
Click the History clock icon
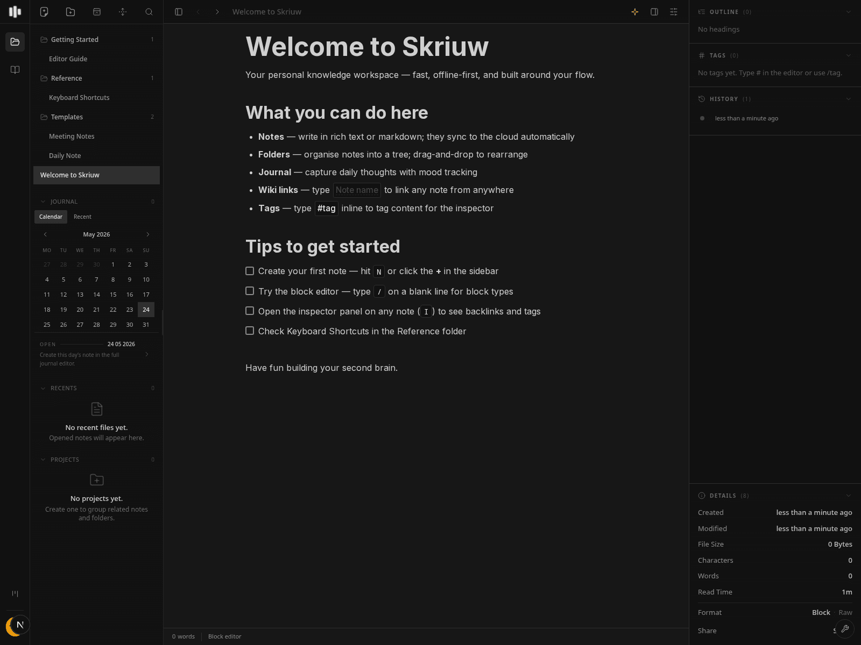(702, 99)
